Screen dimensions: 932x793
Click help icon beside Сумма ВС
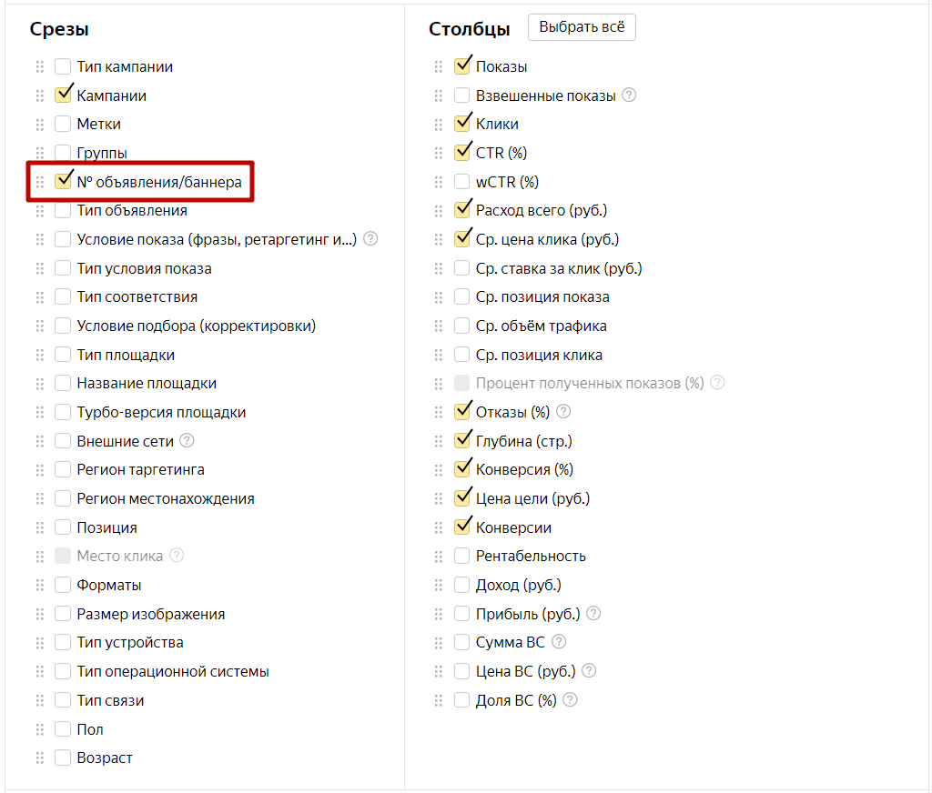tap(559, 642)
